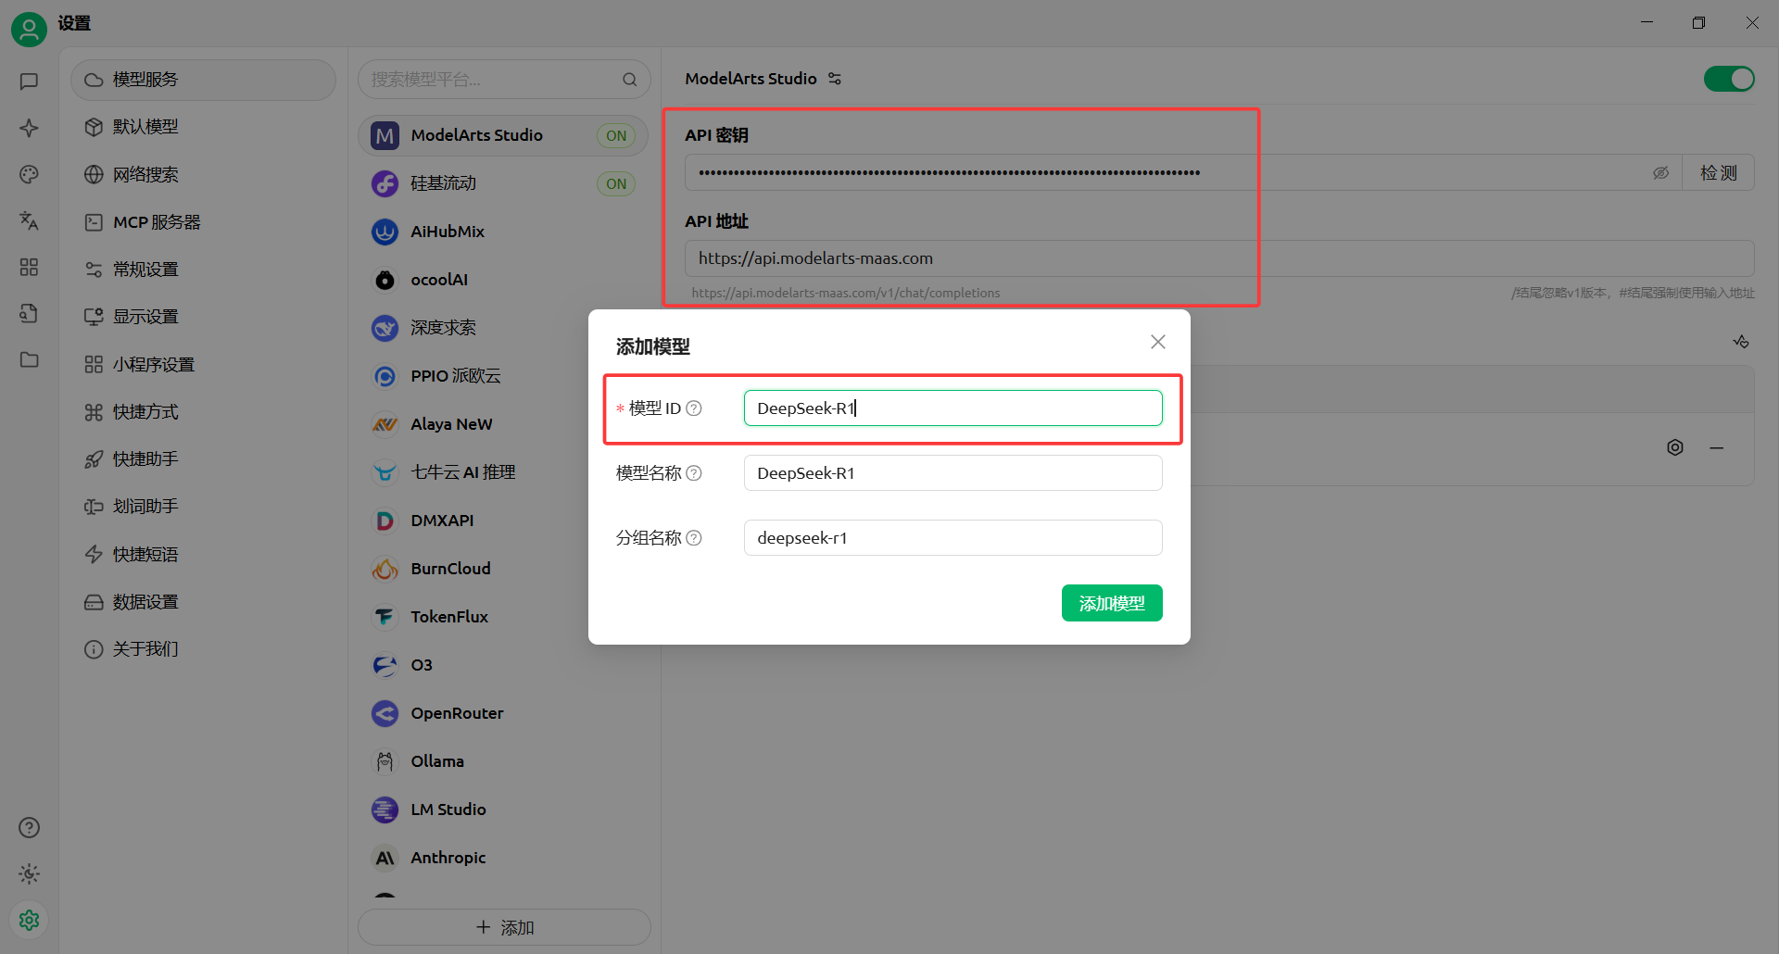This screenshot has width=1779, height=954.
Task: Select the AiHubMix provider
Action: click(x=503, y=232)
